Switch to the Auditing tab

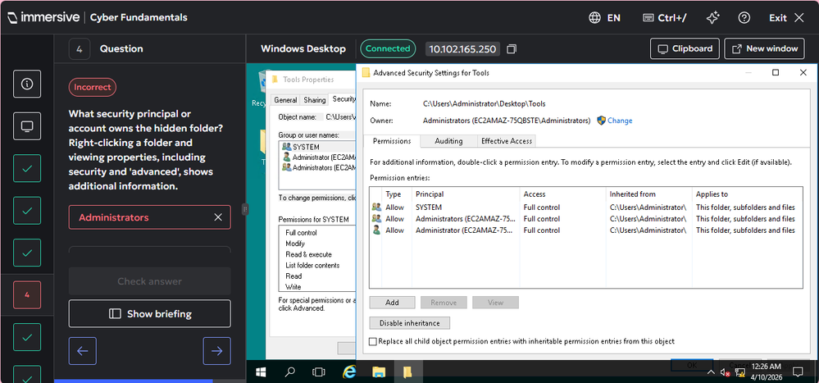448,141
